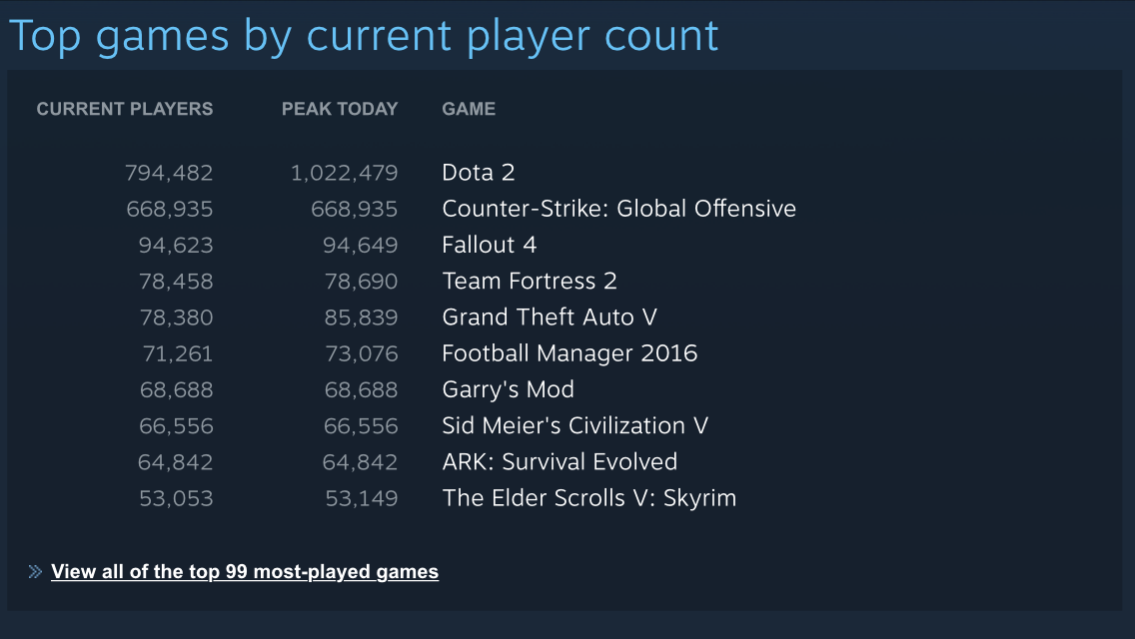This screenshot has height=639, width=1135.
Task: Open the Team Fortress 2 entry
Action: (x=530, y=281)
